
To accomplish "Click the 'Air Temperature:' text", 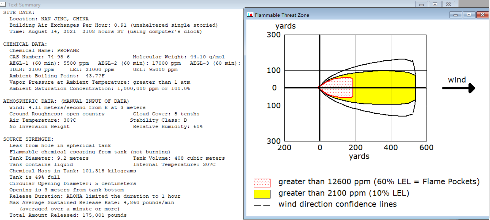I will pyautogui.click(x=43, y=120).
